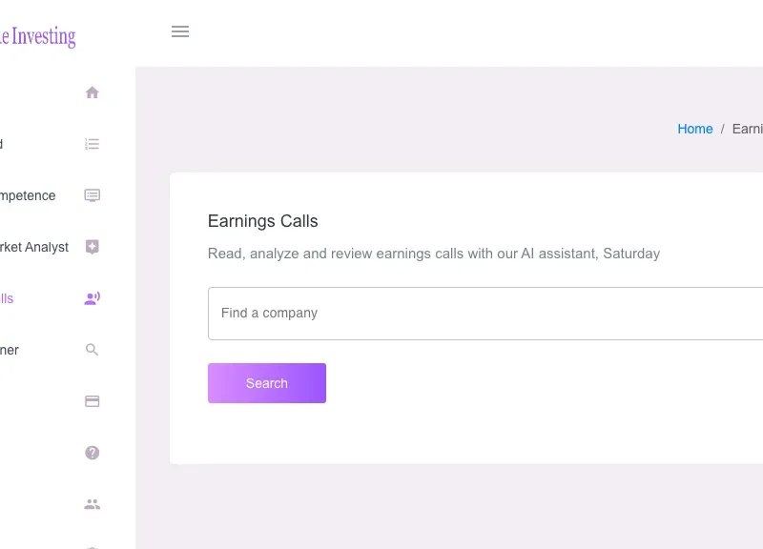Screen dimensions: 763x549
Task: Open the magnifier icon for Screener
Action: (92, 350)
